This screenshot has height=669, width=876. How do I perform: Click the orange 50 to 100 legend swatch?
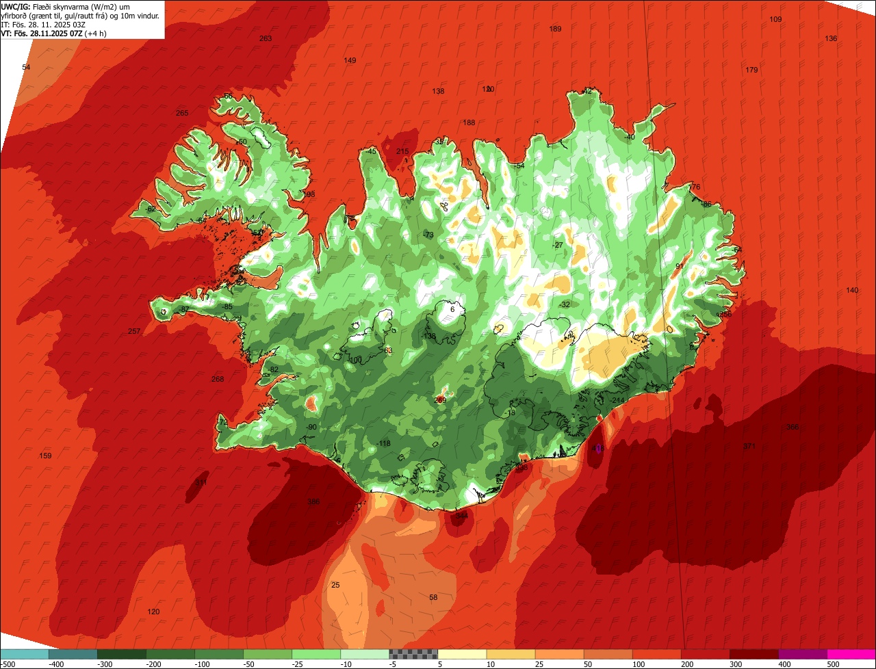(x=608, y=654)
